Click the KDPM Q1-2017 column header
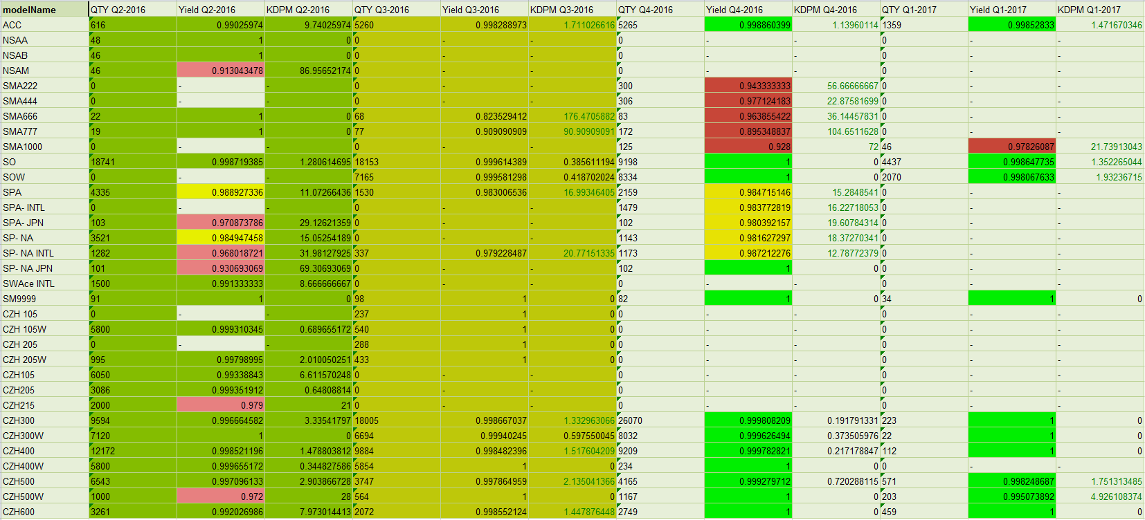This screenshot has height=520, width=1145. click(x=1100, y=10)
